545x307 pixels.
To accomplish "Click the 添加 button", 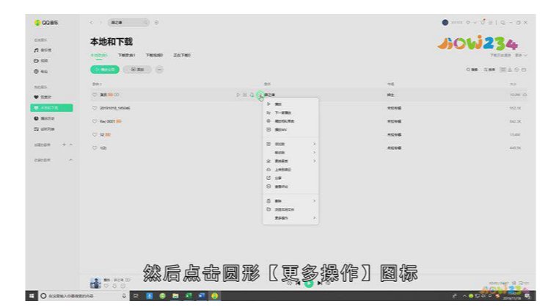I will 137,70.
